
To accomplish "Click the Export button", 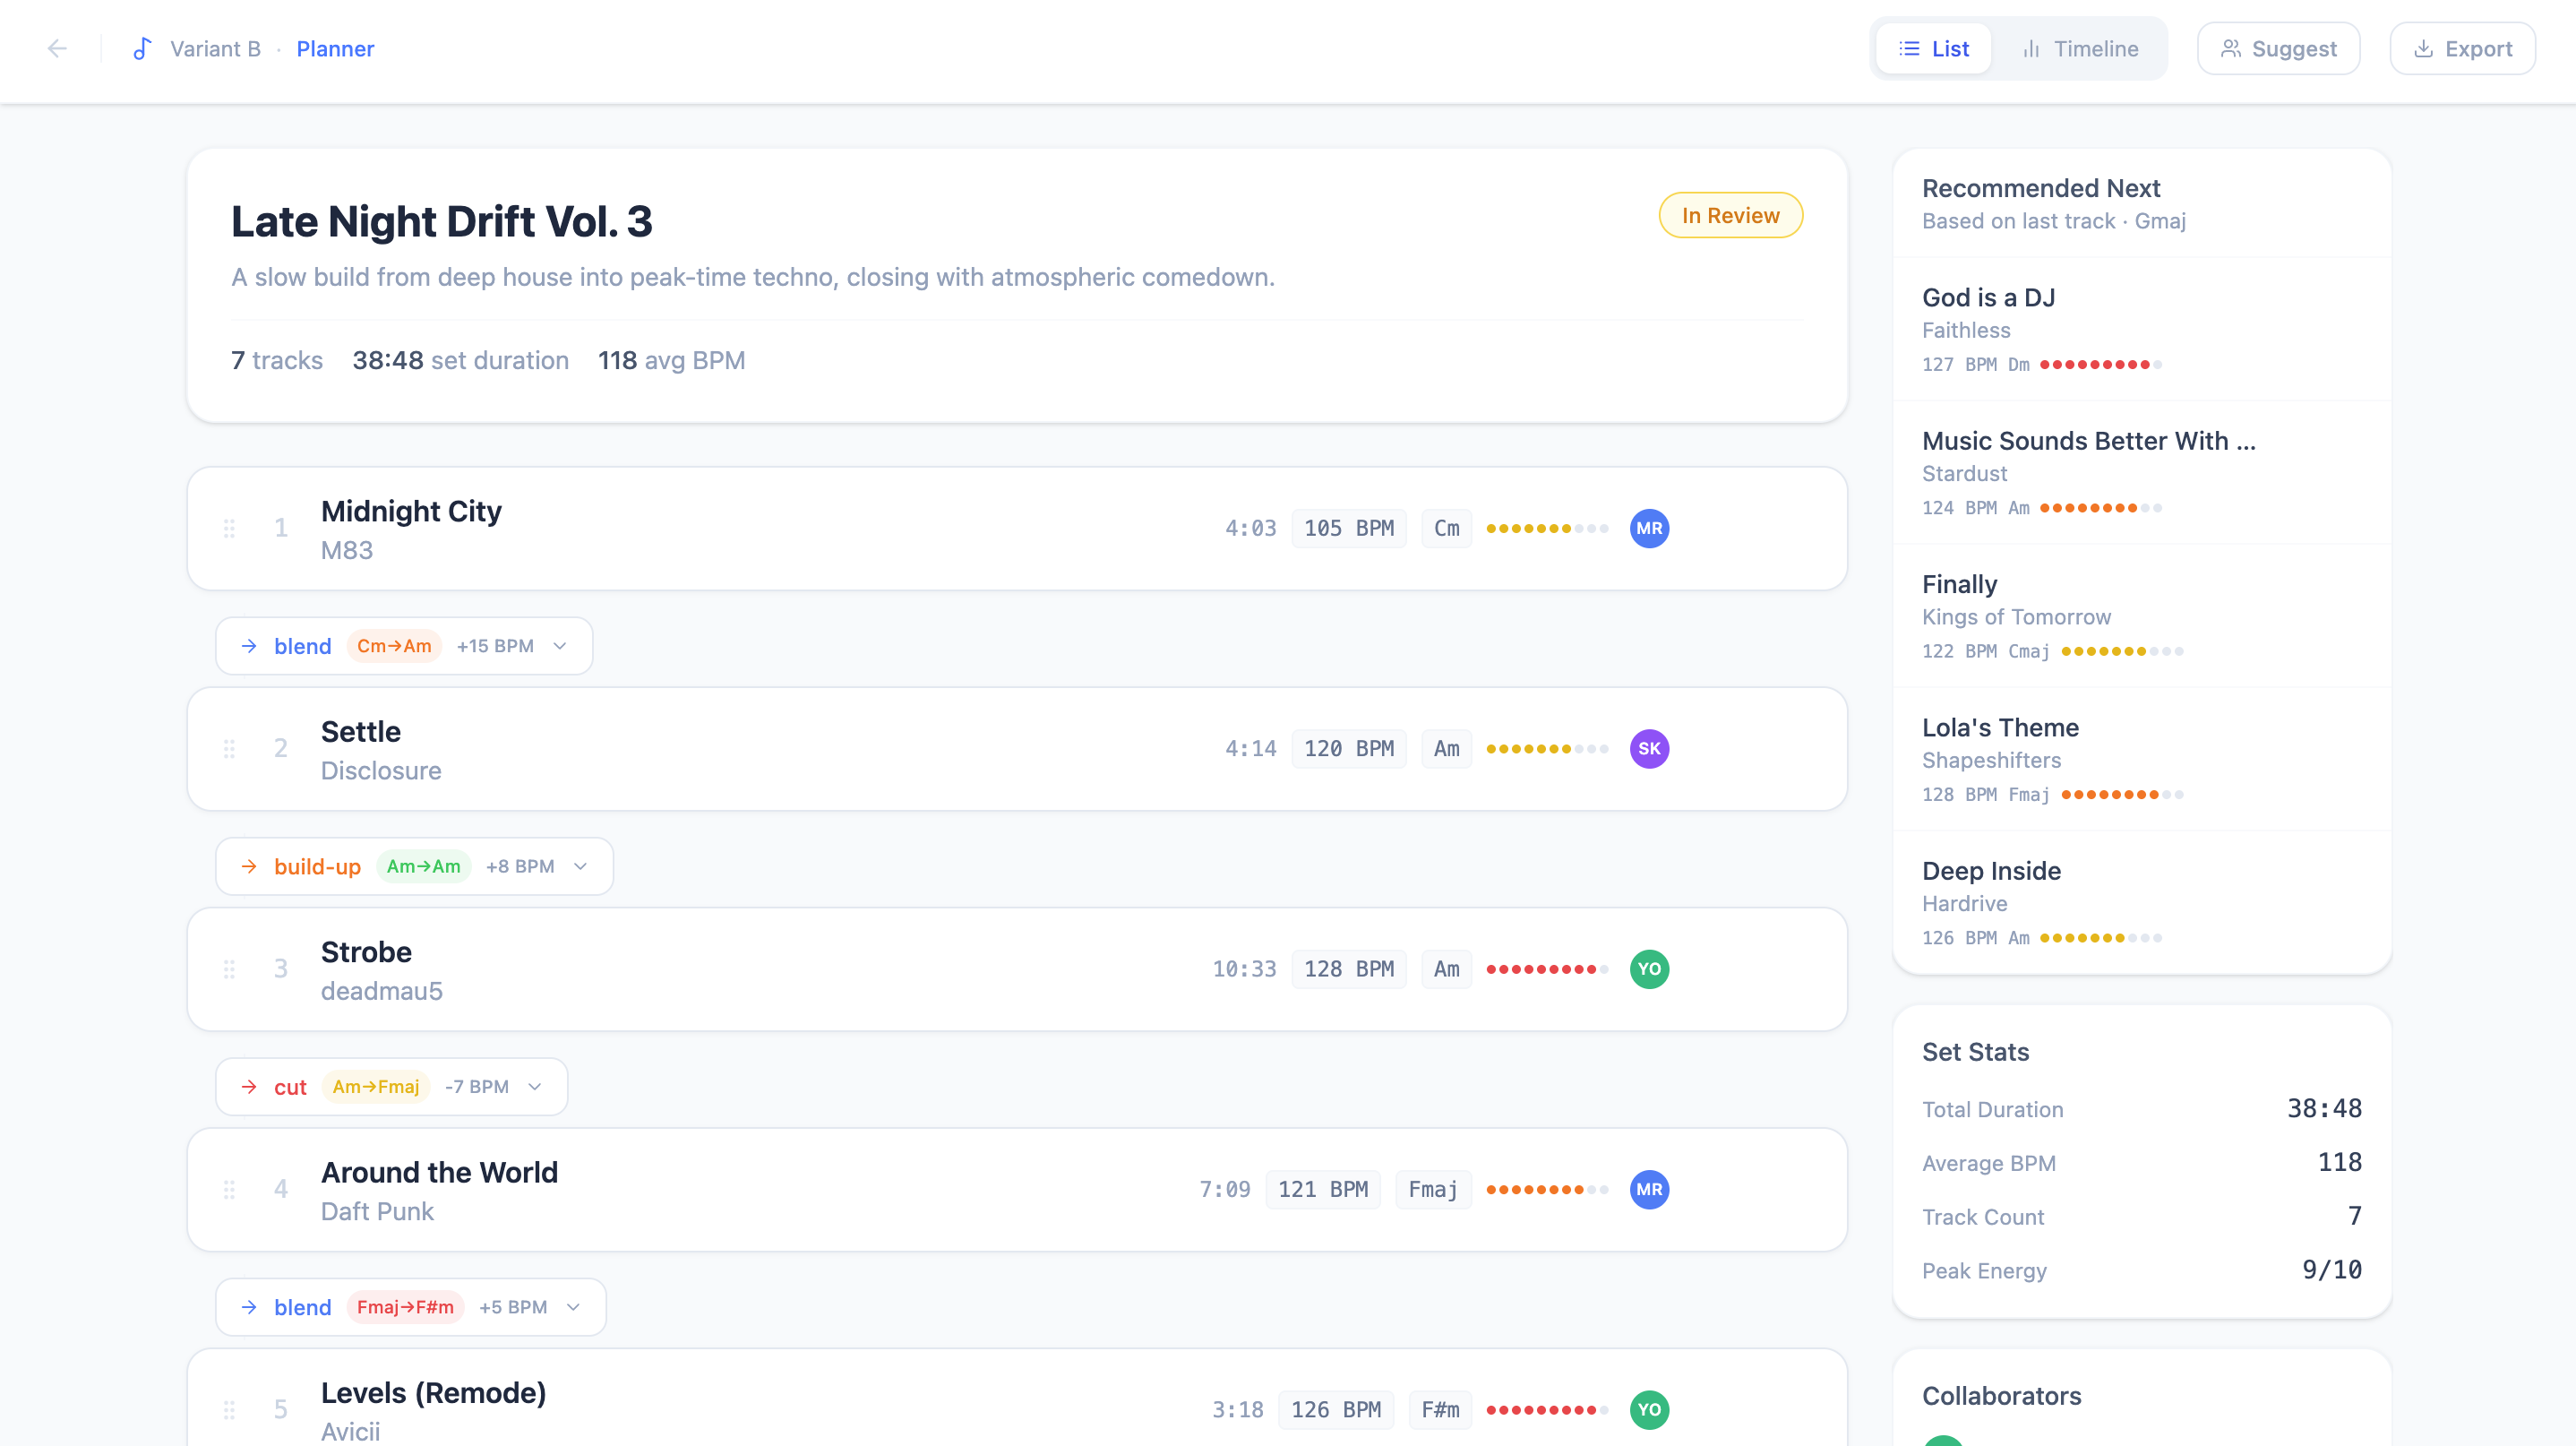I will click(2462, 48).
